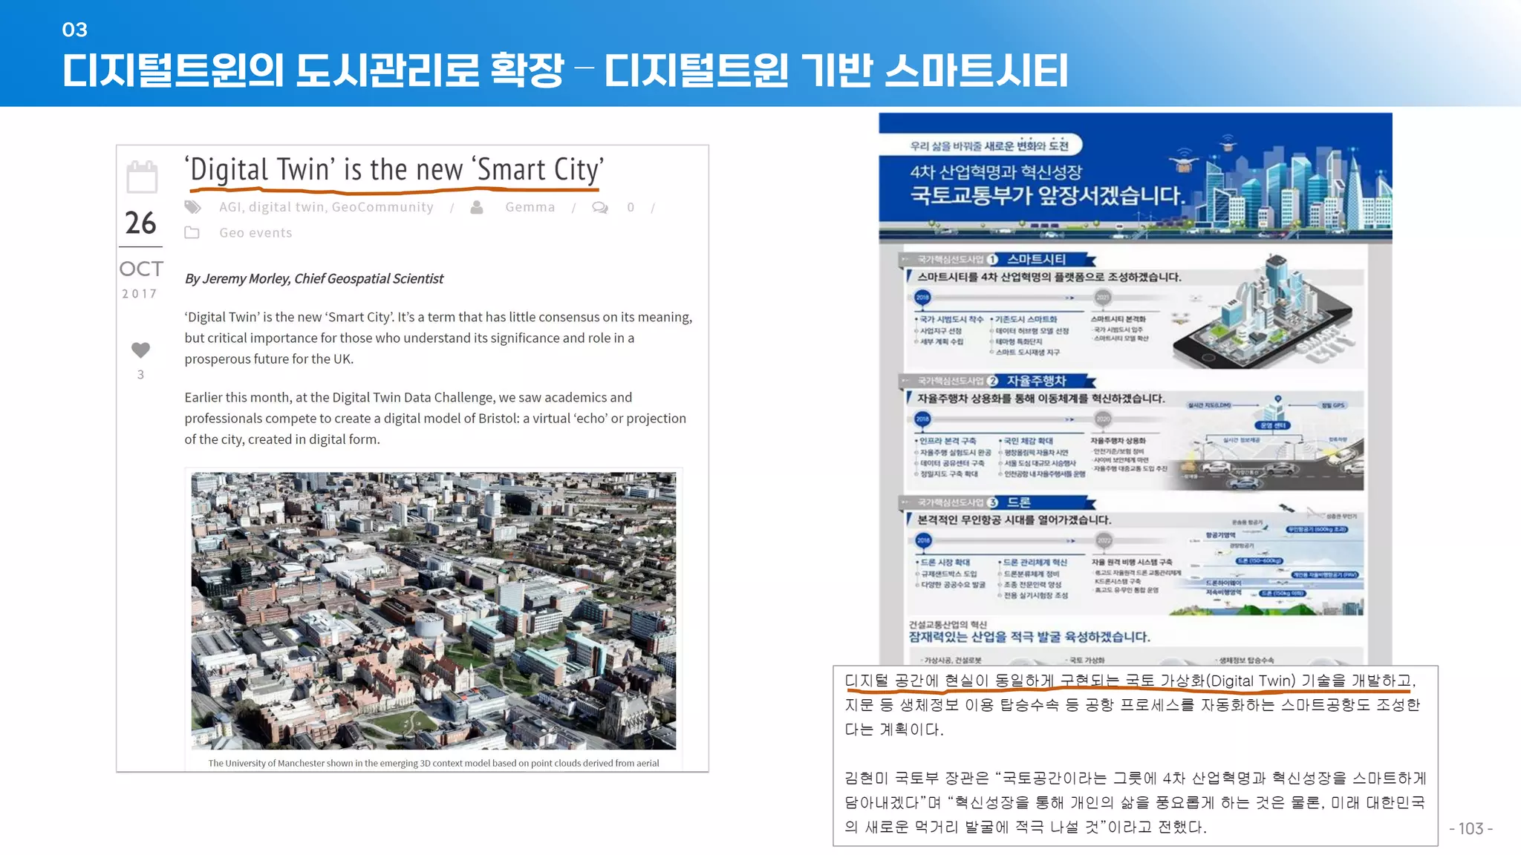Click the author person icon
The width and height of the screenshot is (1521, 855).
coord(477,207)
